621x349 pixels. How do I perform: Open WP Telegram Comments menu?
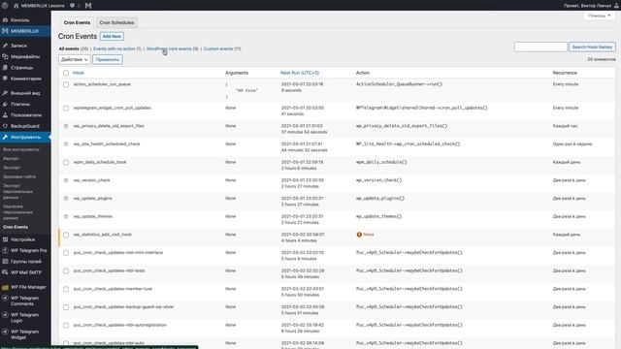[x=25, y=301]
